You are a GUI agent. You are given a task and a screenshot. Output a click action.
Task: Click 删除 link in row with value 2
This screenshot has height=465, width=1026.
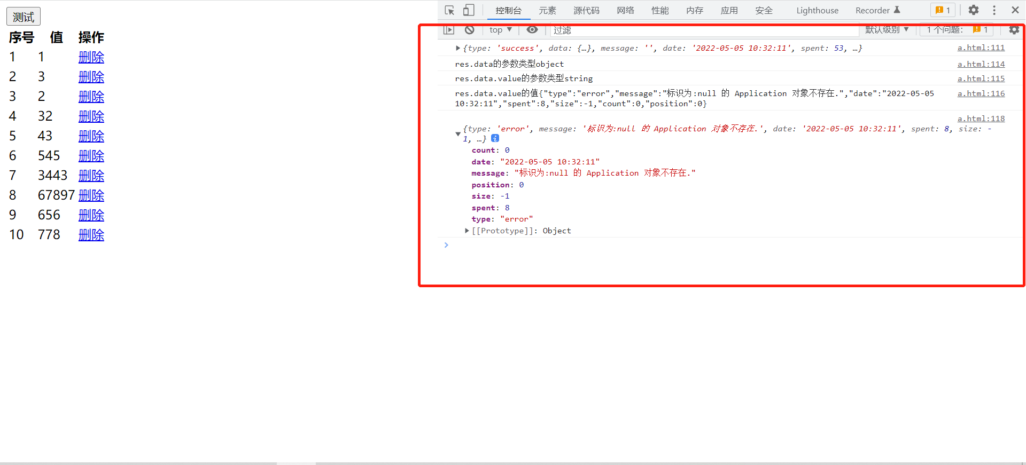point(91,97)
